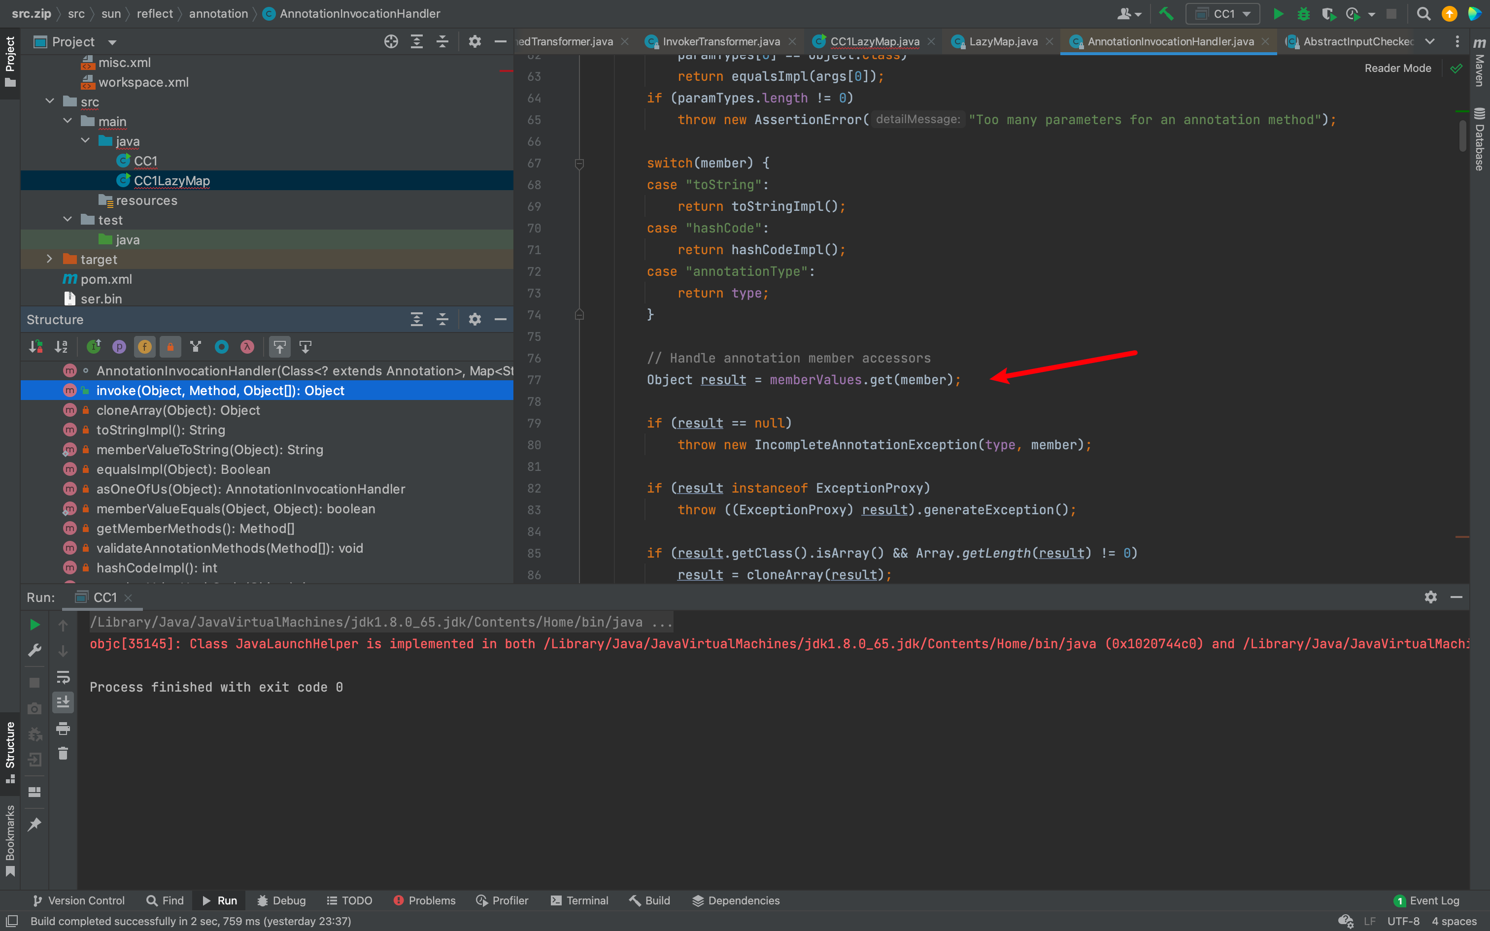Click the wrench icon in Run panel
The height and width of the screenshot is (931, 1490).
[x=35, y=650]
